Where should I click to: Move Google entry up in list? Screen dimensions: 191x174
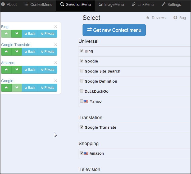click(x=6, y=88)
